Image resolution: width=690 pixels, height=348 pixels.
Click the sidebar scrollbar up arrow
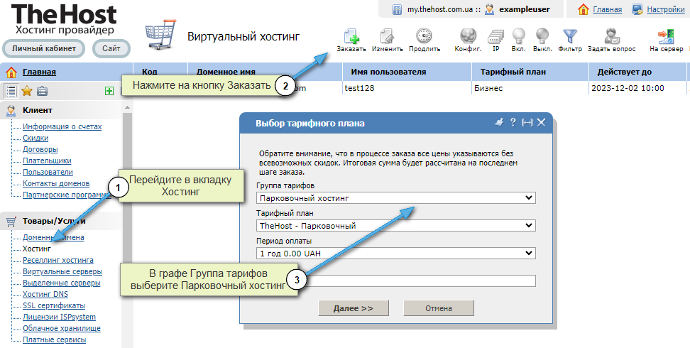click(127, 107)
